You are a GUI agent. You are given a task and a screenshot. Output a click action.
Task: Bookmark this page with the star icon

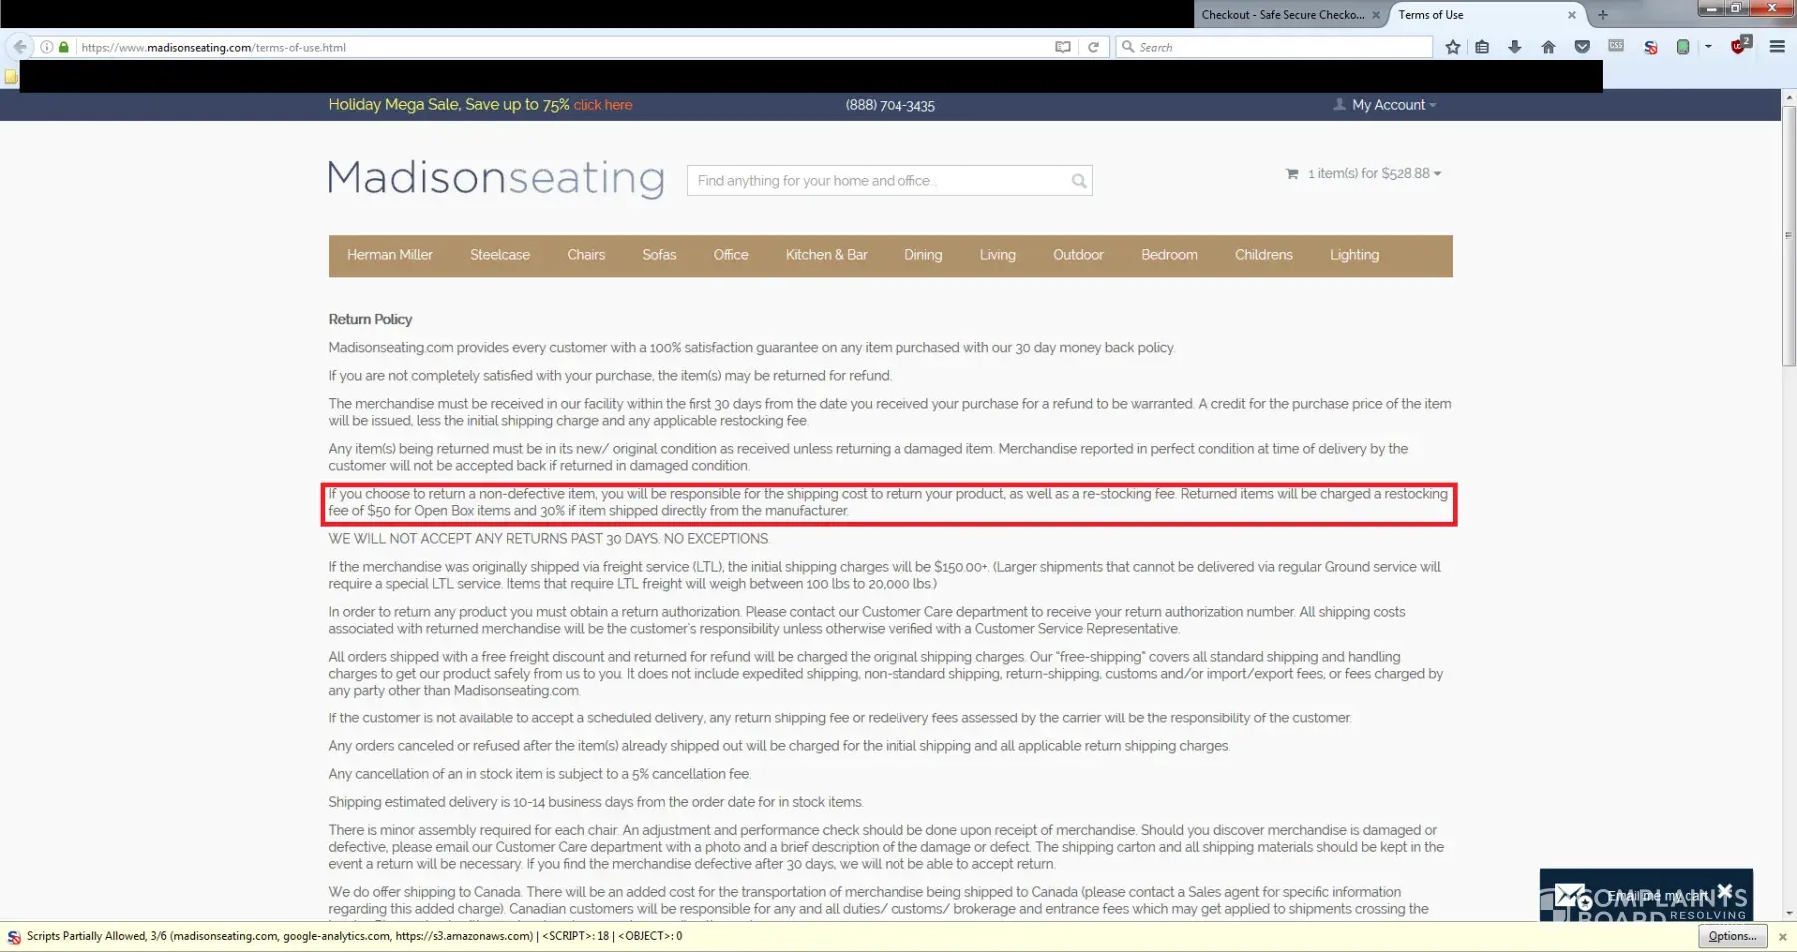[1453, 47]
